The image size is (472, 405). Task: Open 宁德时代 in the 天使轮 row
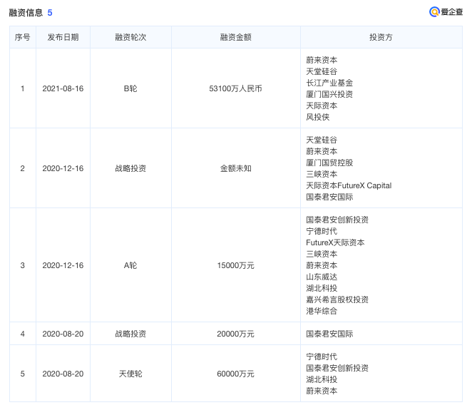coord(322,357)
